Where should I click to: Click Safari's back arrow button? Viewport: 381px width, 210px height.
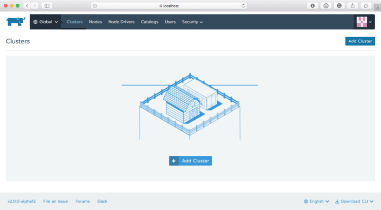point(26,6)
